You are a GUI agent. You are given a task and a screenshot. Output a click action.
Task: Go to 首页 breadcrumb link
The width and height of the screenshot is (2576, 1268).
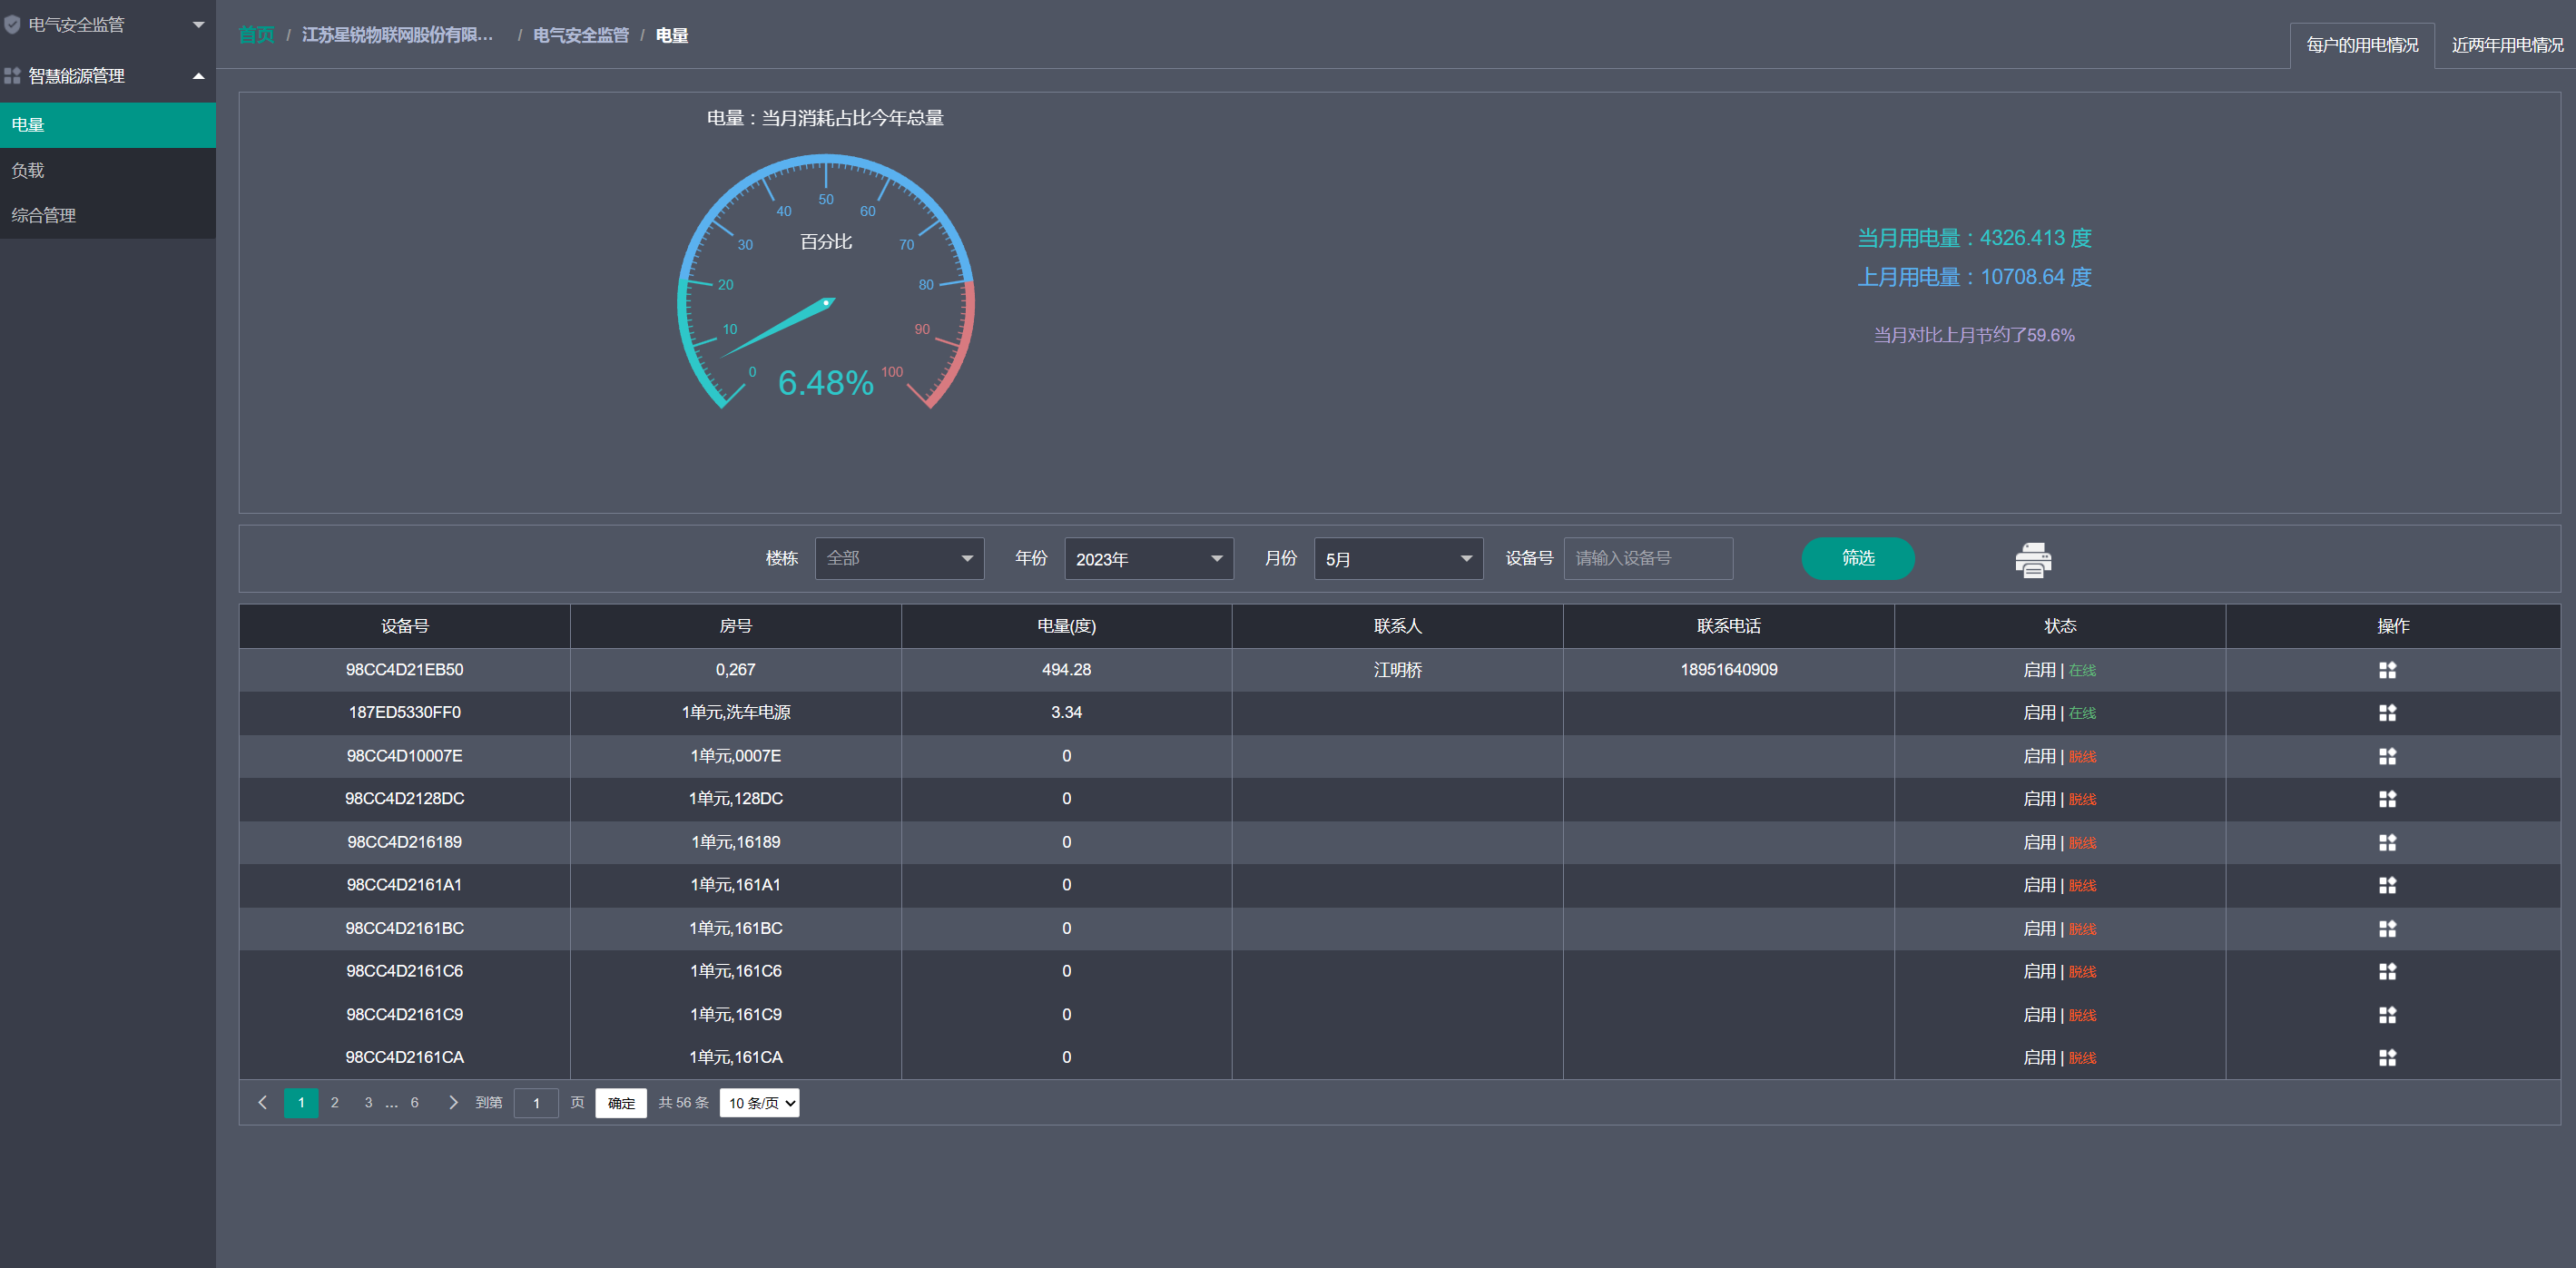point(256,35)
